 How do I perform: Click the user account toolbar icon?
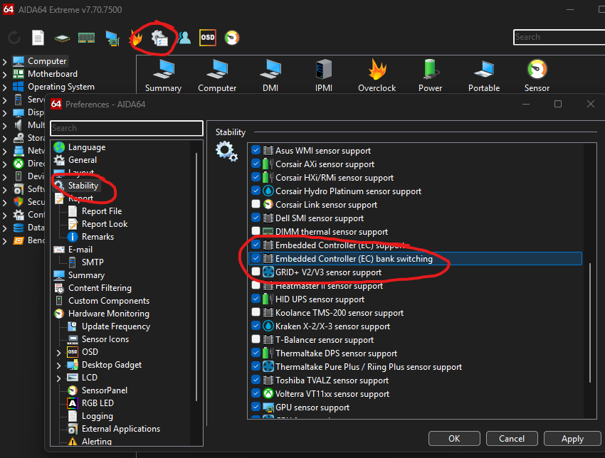[184, 38]
